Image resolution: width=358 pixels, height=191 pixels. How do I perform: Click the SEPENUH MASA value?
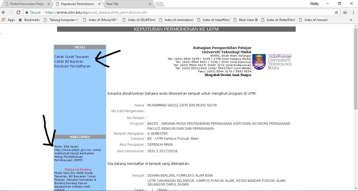pyautogui.click(x=160, y=145)
